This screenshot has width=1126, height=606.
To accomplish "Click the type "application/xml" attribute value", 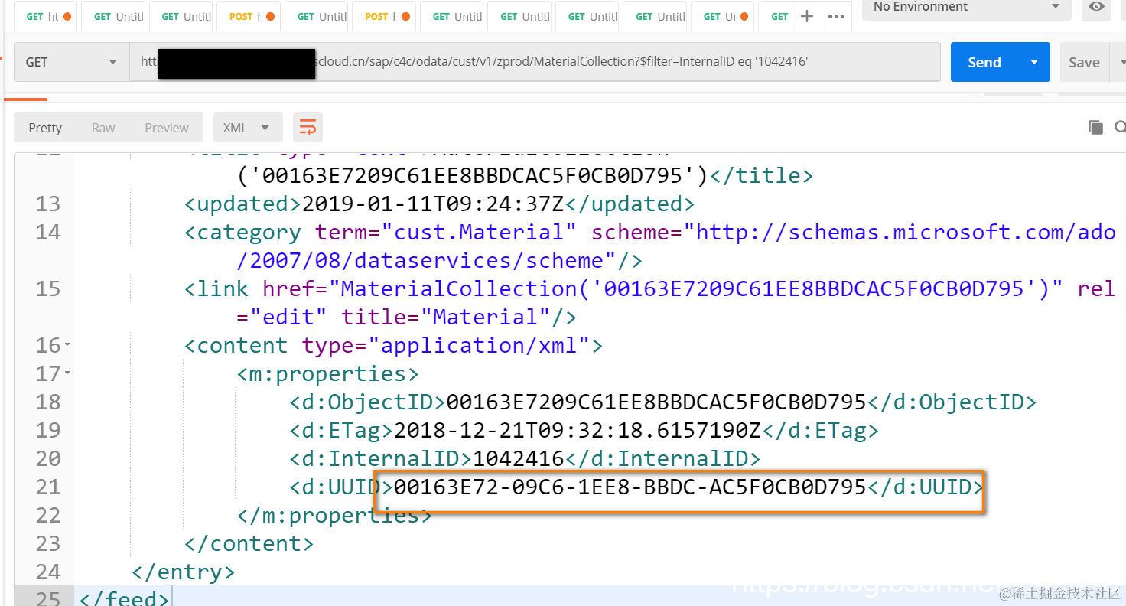I will [x=479, y=345].
